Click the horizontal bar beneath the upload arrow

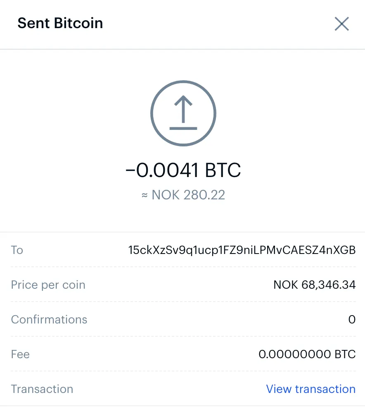coord(183,129)
